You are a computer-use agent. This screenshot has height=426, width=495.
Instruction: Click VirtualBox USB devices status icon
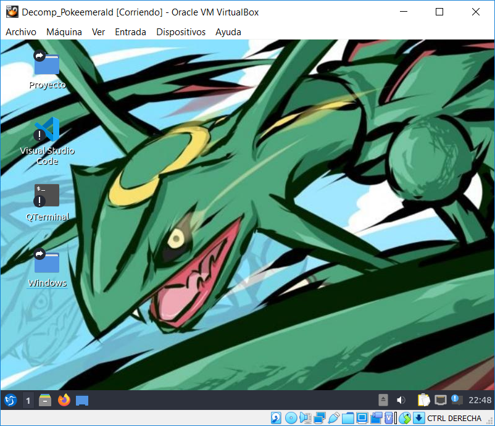pos(334,418)
